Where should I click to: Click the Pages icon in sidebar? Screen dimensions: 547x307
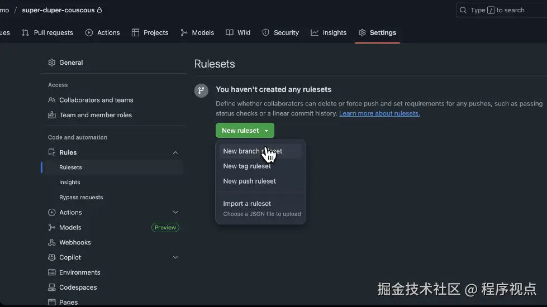click(x=51, y=302)
